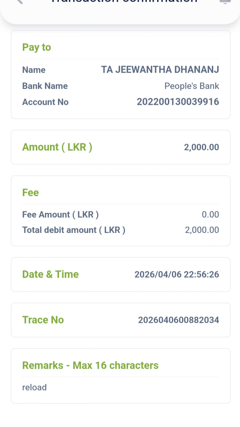
Task: Tap the 0.00 fee amount value
Action: coord(210,214)
